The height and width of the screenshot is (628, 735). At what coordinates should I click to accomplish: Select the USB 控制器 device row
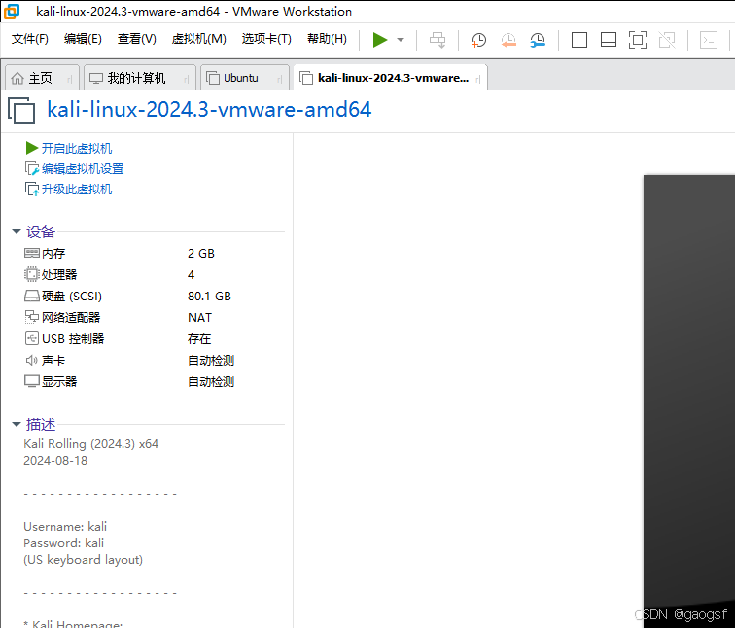pos(154,339)
